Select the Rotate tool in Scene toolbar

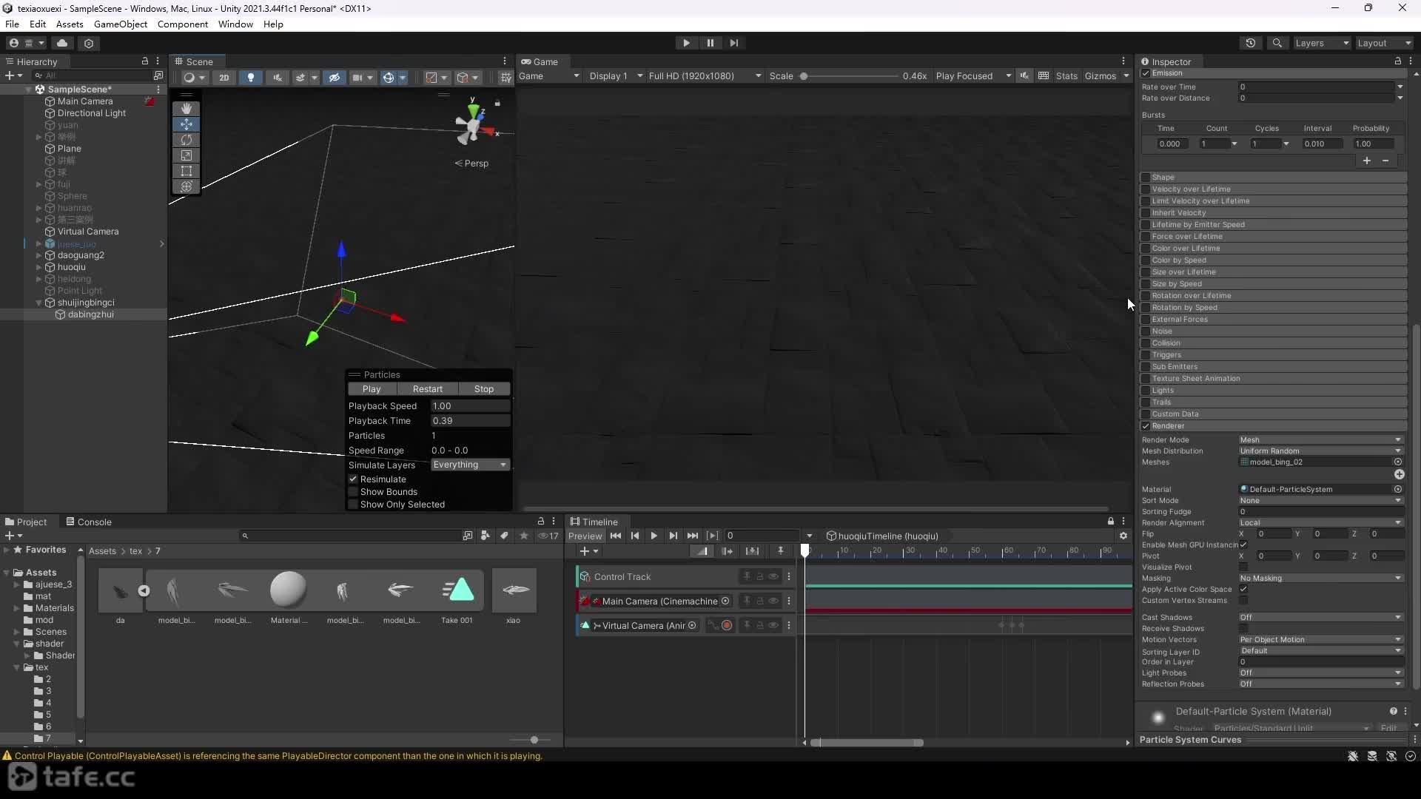tap(186, 140)
